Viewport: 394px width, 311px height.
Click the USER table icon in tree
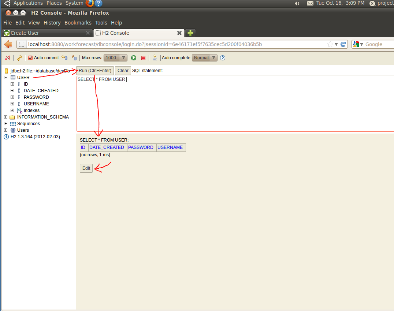coord(13,77)
